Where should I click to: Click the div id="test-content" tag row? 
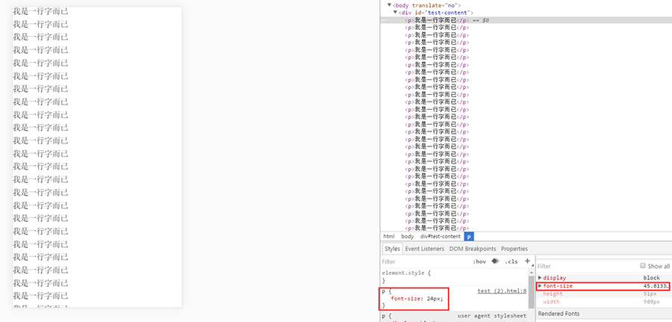pyautogui.click(x=436, y=13)
